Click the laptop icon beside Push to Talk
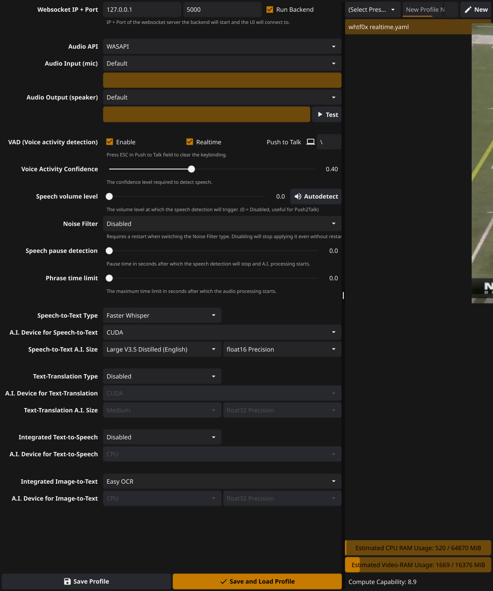The height and width of the screenshot is (591, 493). point(311,142)
